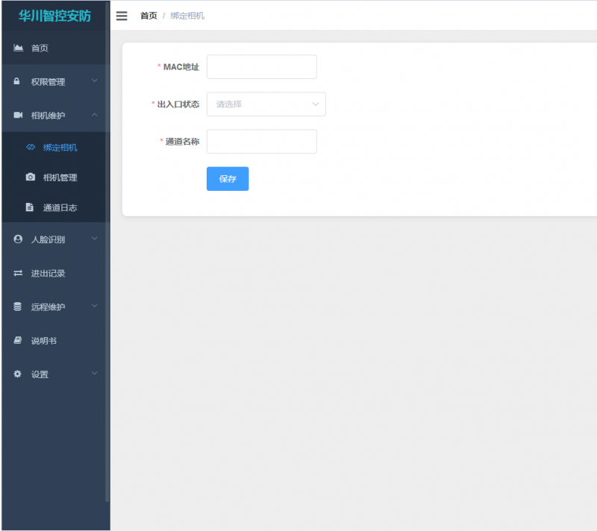Click the book icon for 说明书
Screen dimensions: 597x531
point(18,340)
